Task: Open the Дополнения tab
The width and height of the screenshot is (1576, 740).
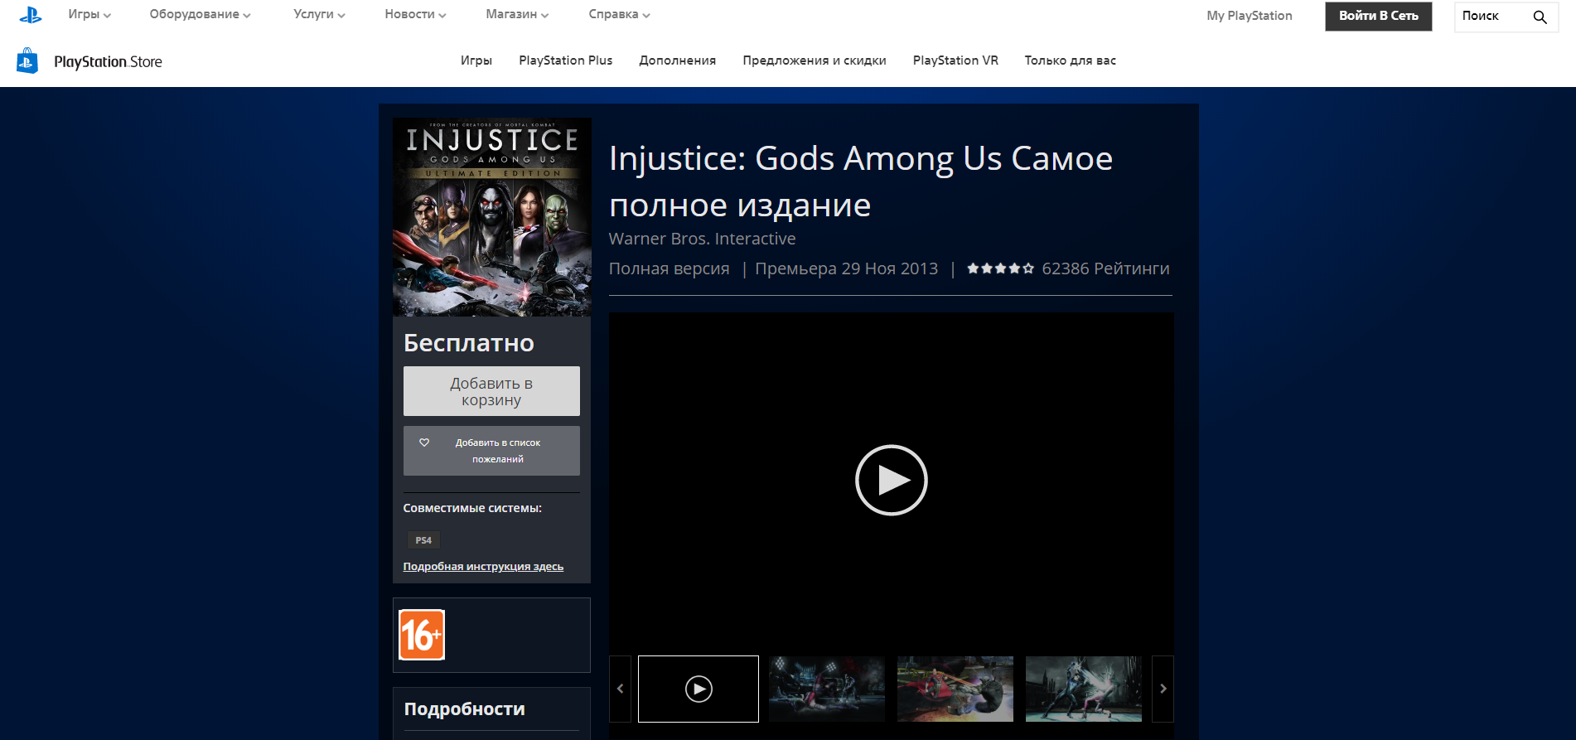Action: (x=677, y=60)
